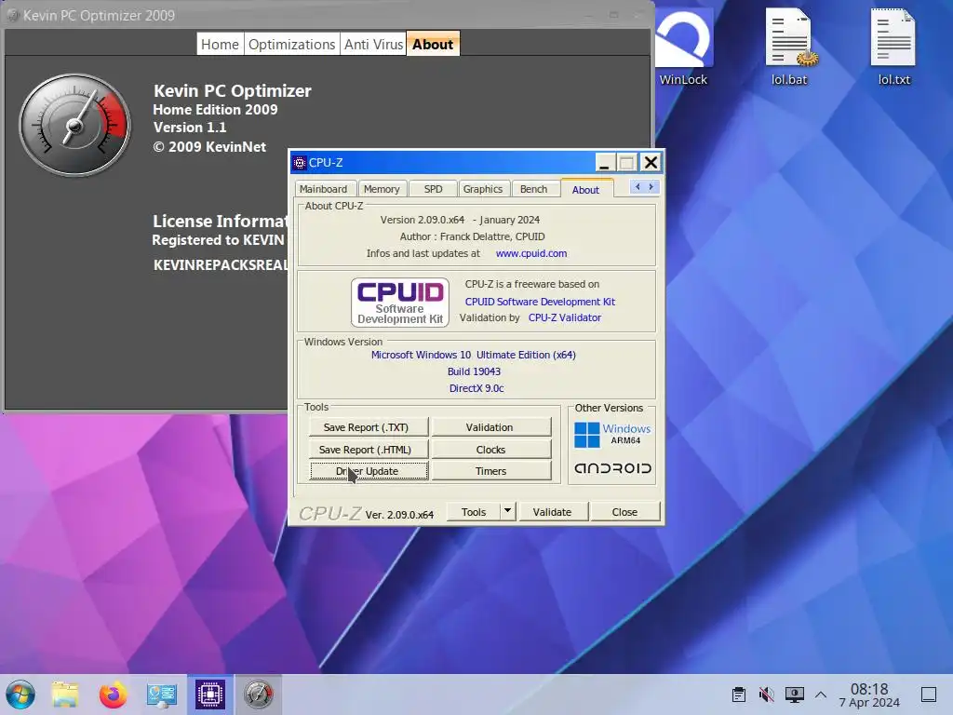Click Microsoft Windows 10 Ultimate Edition text
The height and width of the screenshot is (715, 953).
pyautogui.click(x=474, y=355)
